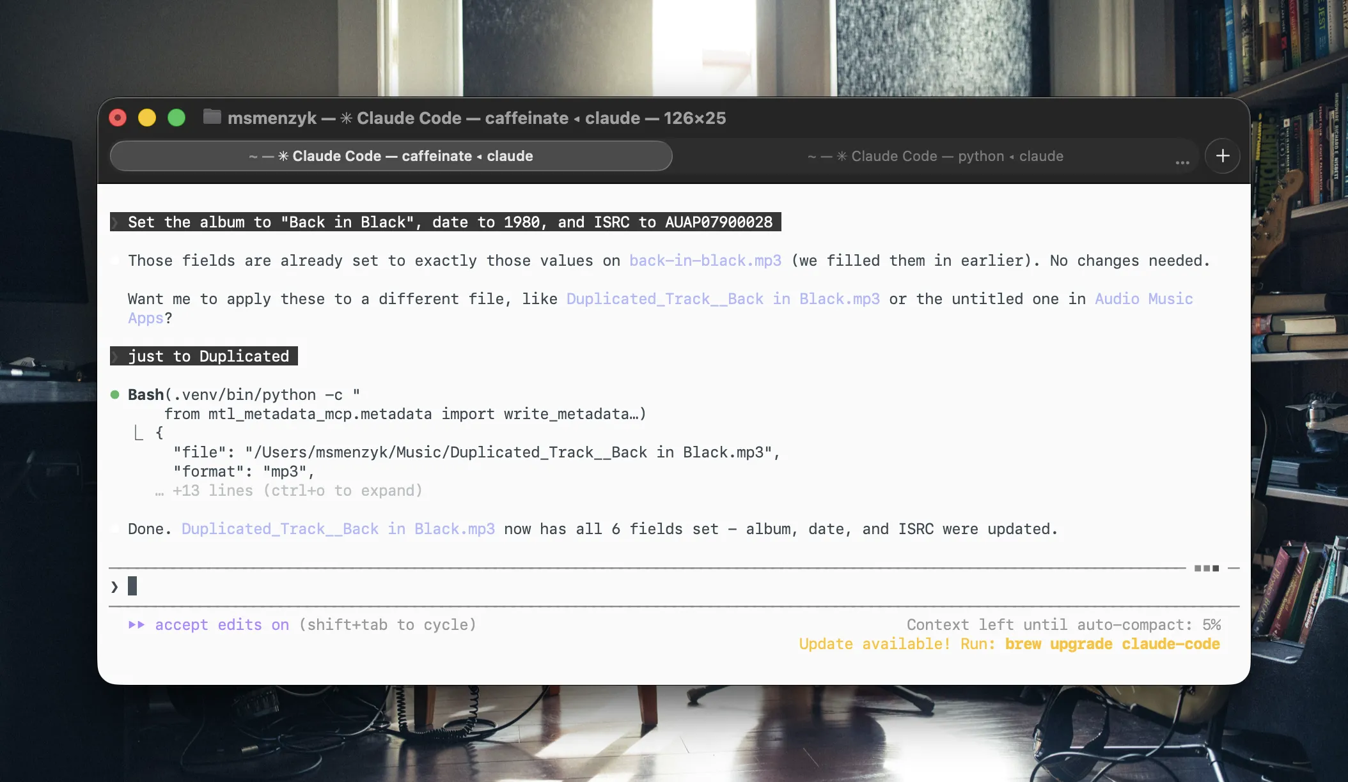Image resolution: width=1348 pixels, height=782 pixels.
Task: Click the 'from mtl_metadata_mcp.metadata import' line
Action: pyautogui.click(x=405, y=414)
